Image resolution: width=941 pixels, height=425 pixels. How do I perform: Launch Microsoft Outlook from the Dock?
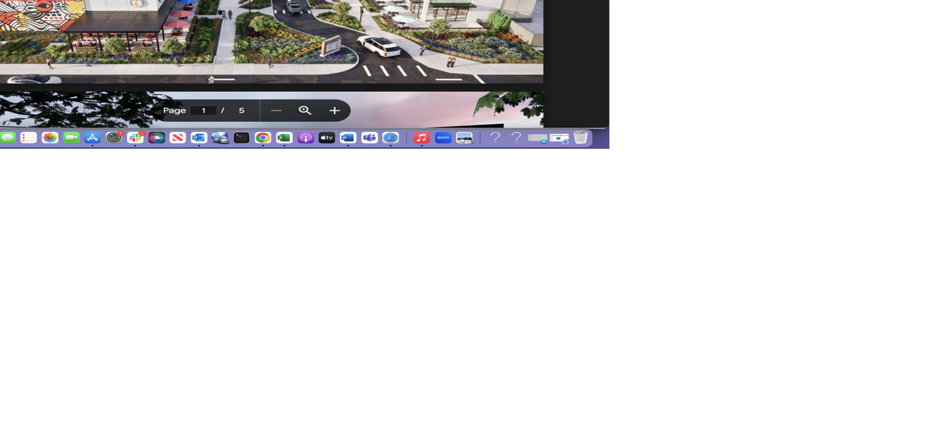tap(199, 137)
